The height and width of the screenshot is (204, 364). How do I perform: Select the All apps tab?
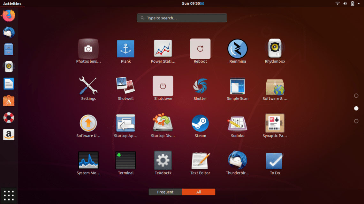(x=199, y=192)
